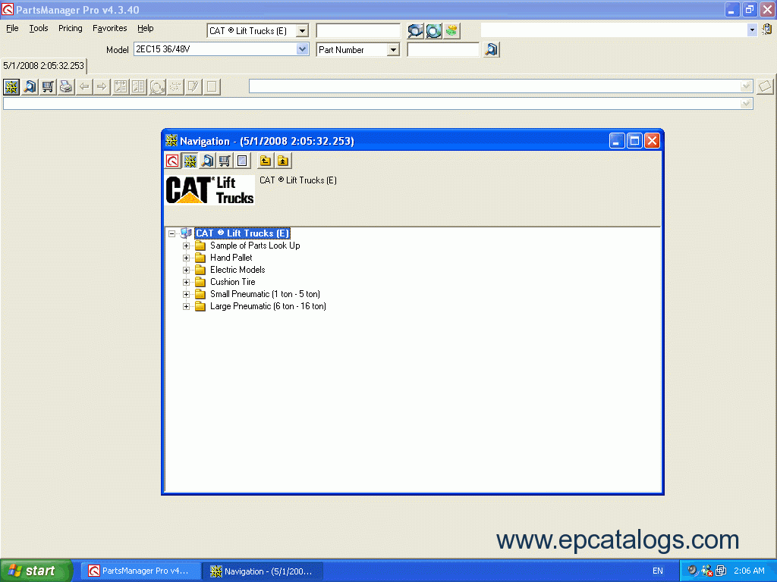Select the CAT Lift Trucks (E) tree root
Image resolution: width=777 pixels, height=582 pixels.
point(242,233)
